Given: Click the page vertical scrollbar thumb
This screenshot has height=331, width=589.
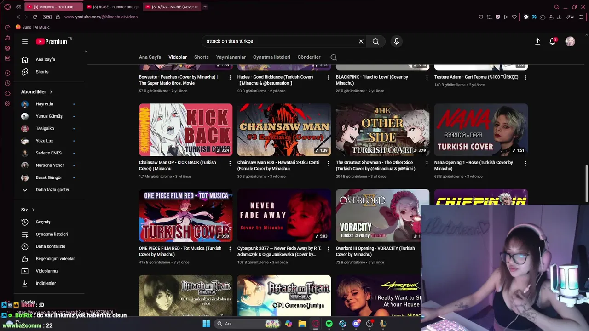Looking at the screenshot, I should (586, 183).
